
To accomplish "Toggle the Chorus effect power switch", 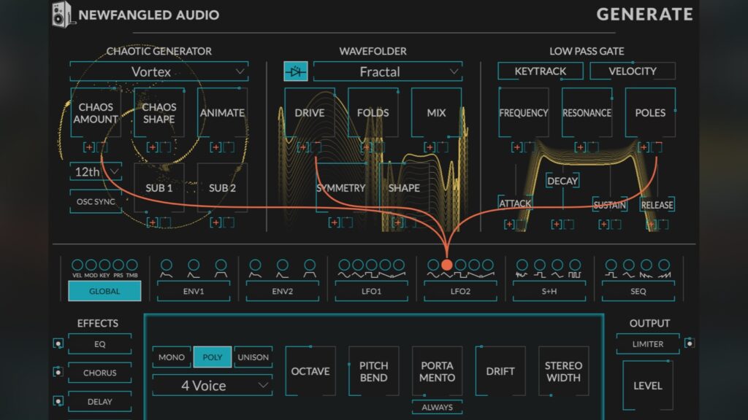I will [58, 372].
